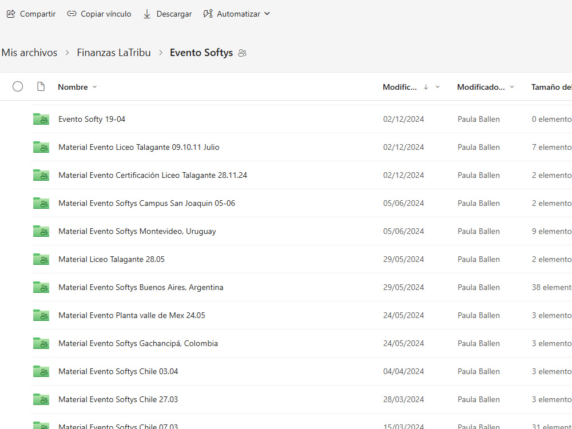Click folder icon of Material Liceo Talagante 28.05
Image resolution: width=572 pixels, height=429 pixels.
[x=41, y=259]
